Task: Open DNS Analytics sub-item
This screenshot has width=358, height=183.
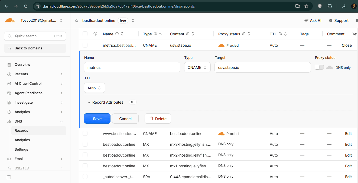Action: tap(39, 140)
